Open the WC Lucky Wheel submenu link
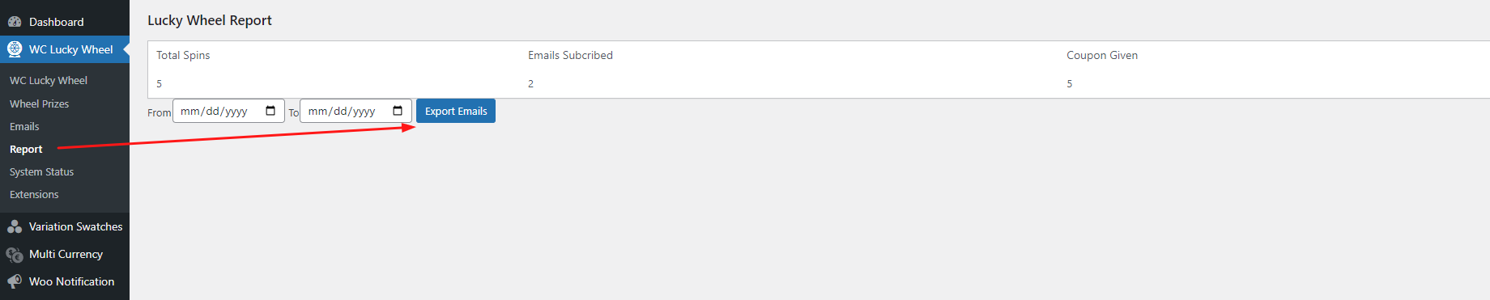Viewport: 1490px width, 300px height. 49,81
